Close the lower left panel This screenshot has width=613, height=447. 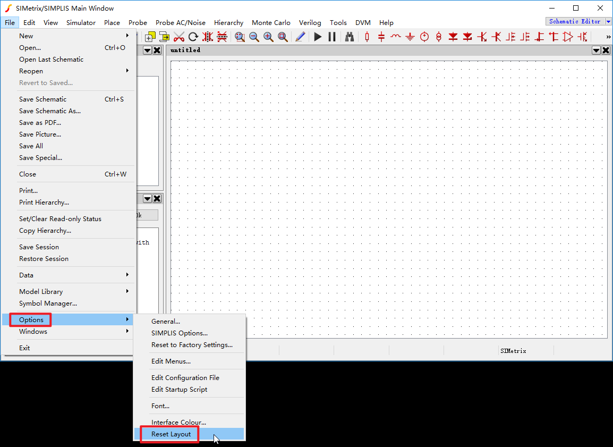157,199
